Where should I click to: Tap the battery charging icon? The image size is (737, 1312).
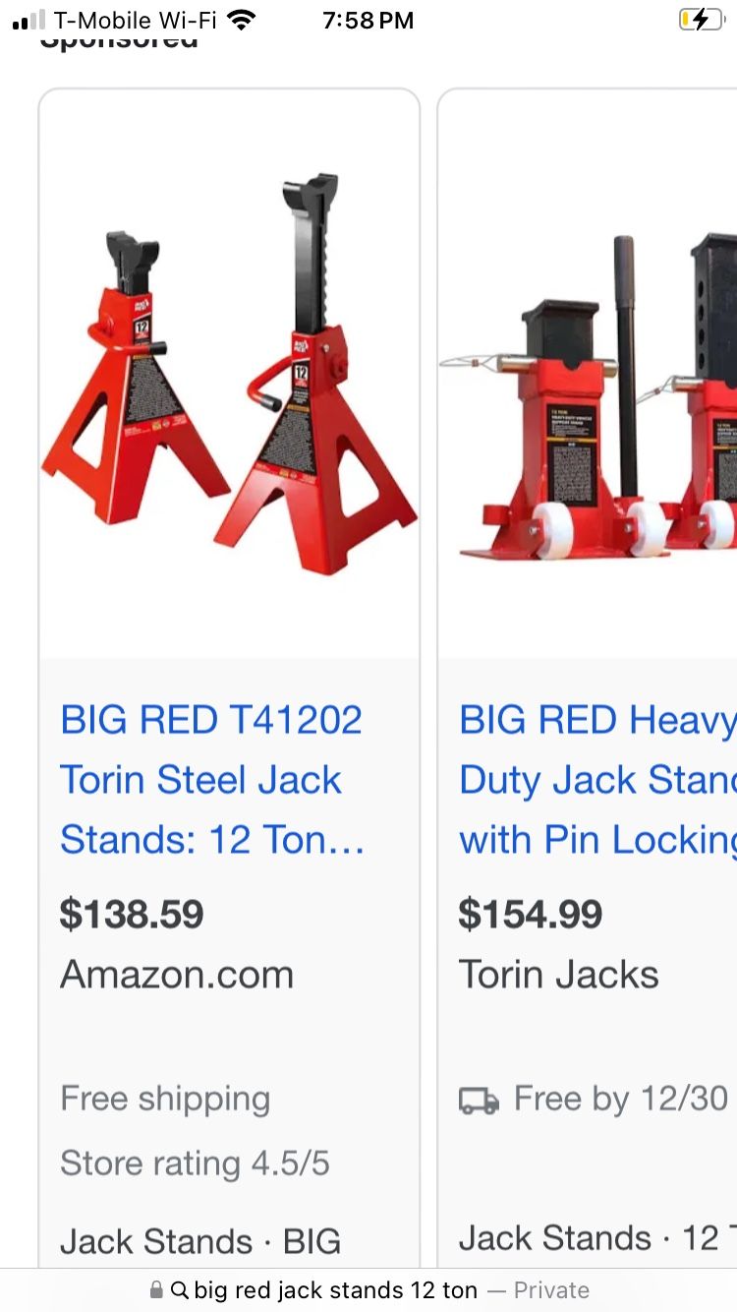701,20
